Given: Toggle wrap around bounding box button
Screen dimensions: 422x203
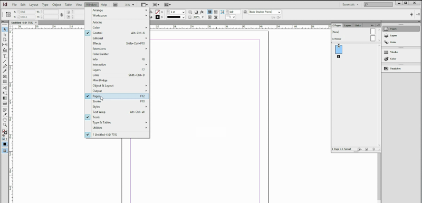Looking at the screenshot, I should point(216,12).
